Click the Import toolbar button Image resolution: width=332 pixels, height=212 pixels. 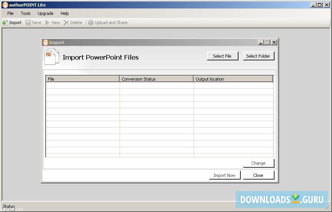(12, 23)
